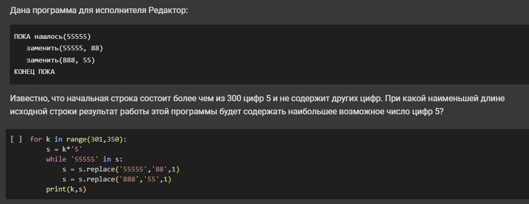Click the 'КОНЕЦ ПОКА' line
The width and height of the screenshot is (529, 204).
point(34,72)
